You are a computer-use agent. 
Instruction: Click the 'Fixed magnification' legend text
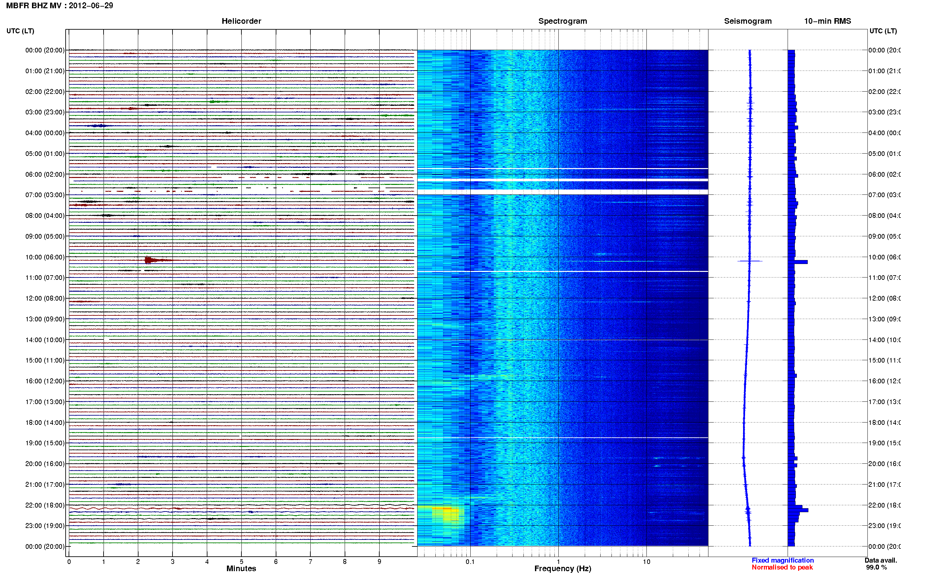[x=783, y=560]
